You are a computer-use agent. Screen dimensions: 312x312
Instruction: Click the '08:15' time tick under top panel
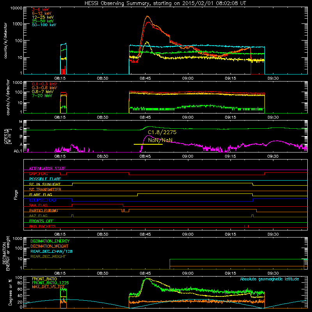coord(60,78)
